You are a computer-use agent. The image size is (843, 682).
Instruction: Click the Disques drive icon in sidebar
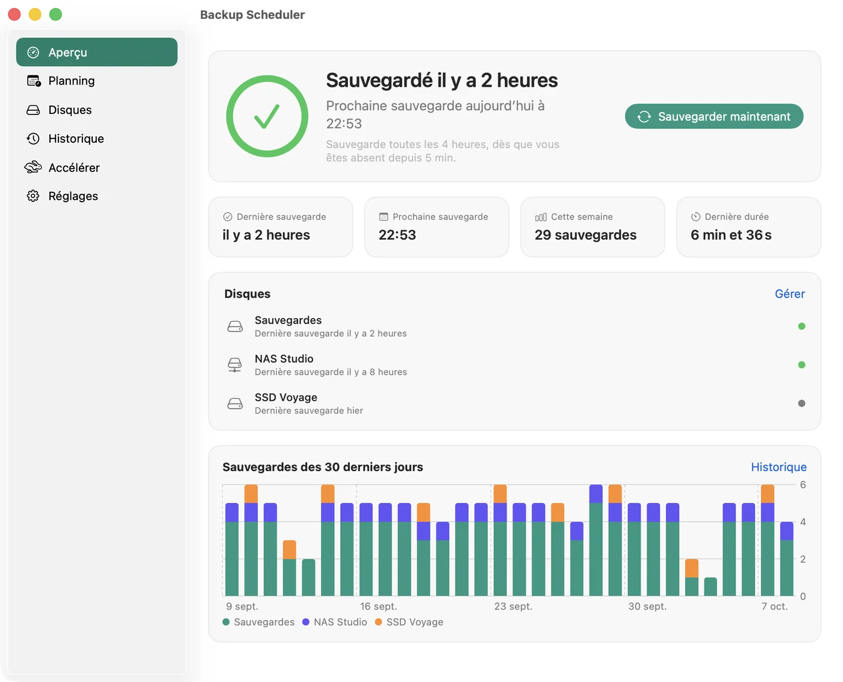click(x=33, y=110)
